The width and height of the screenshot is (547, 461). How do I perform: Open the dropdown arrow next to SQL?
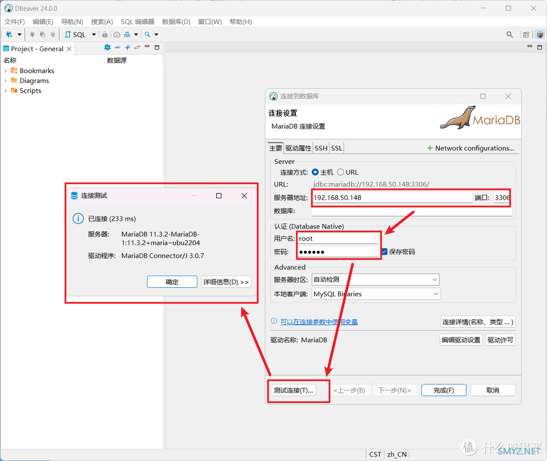[94, 34]
